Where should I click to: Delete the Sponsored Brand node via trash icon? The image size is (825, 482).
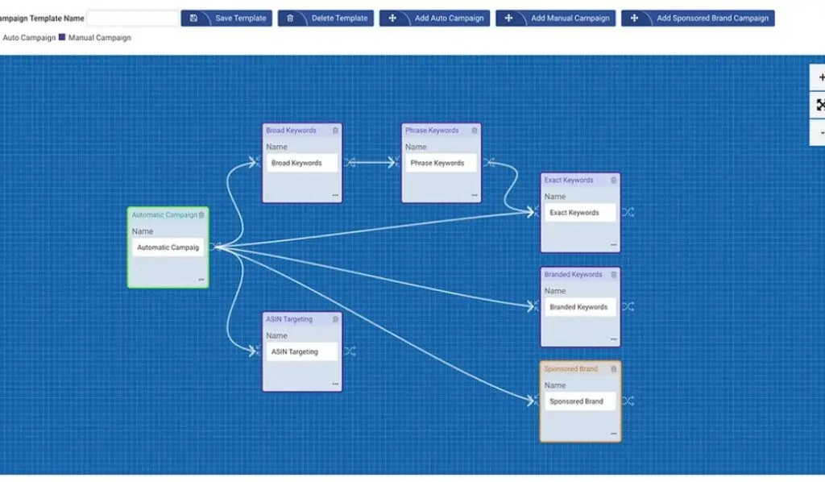614,369
